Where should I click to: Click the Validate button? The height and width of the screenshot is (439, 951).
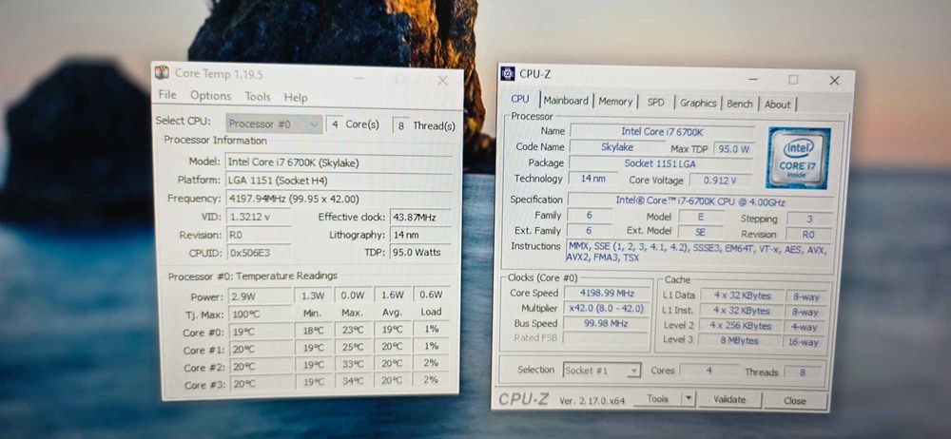pyautogui.click(x=729, y=400)
